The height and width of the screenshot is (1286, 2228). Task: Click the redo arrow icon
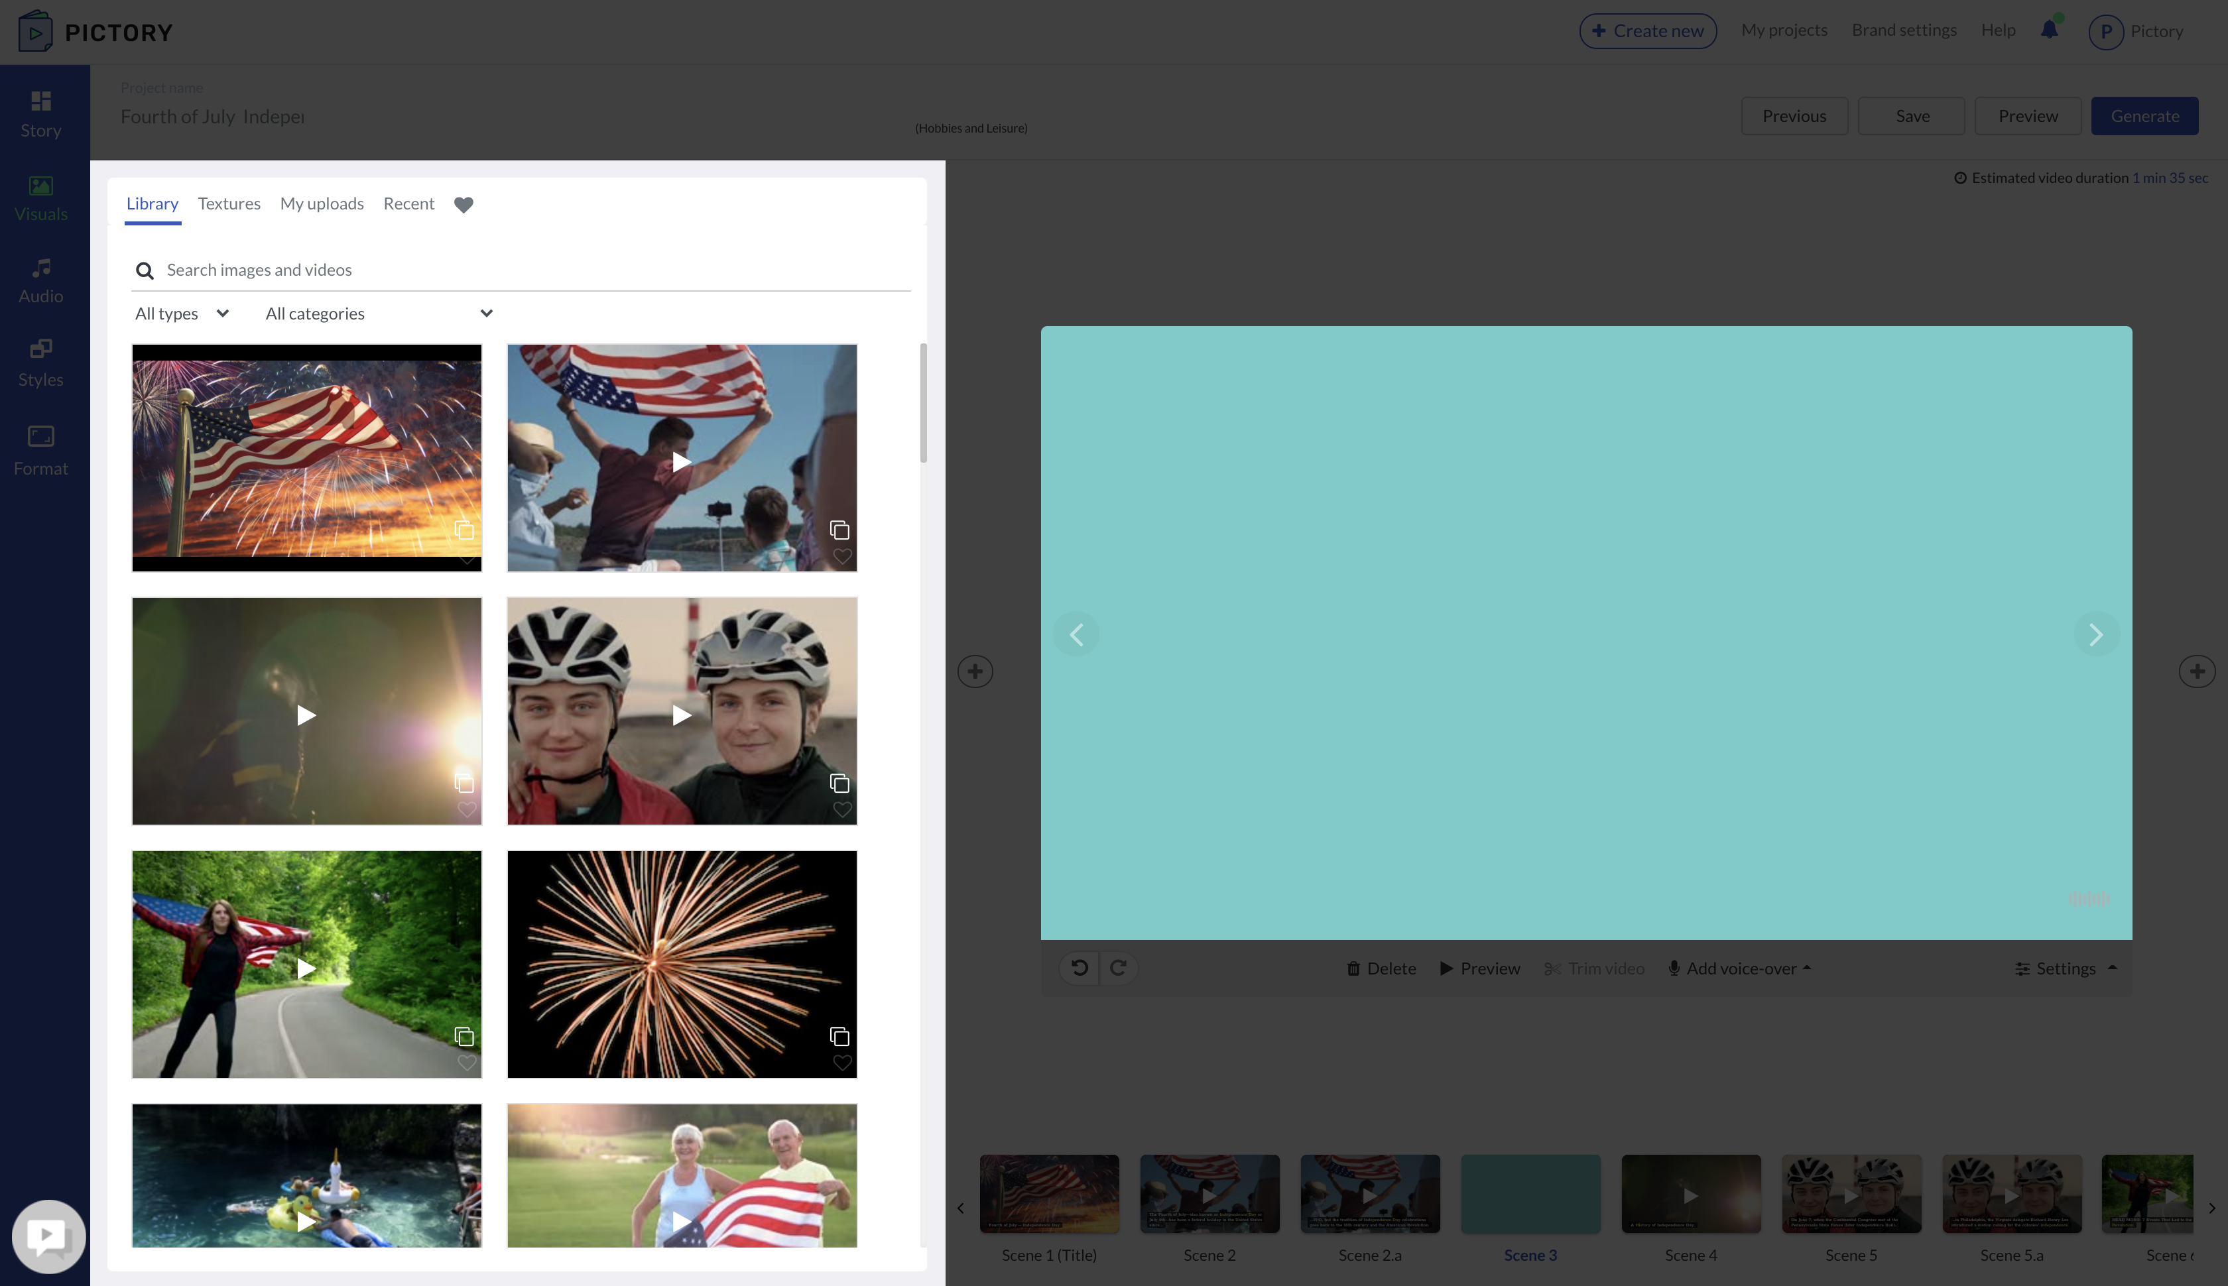click(x=1117, y=968)
